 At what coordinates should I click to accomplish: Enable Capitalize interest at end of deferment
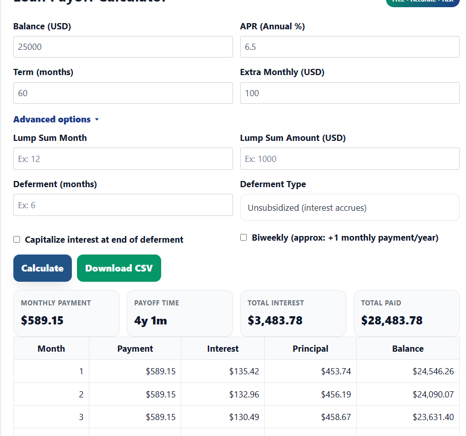tap(17, 240)
